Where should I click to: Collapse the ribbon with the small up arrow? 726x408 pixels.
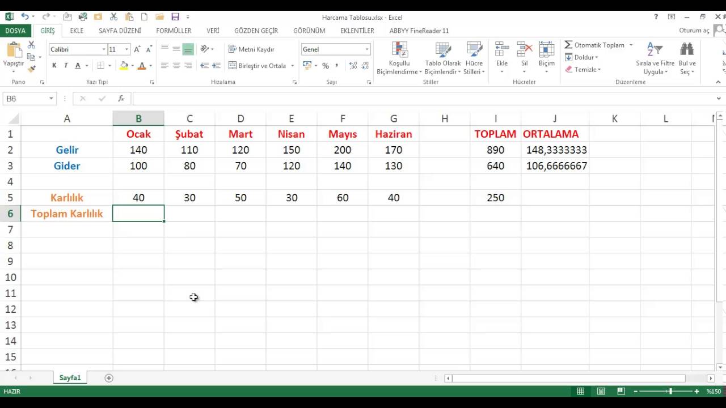tap(718, 82)
